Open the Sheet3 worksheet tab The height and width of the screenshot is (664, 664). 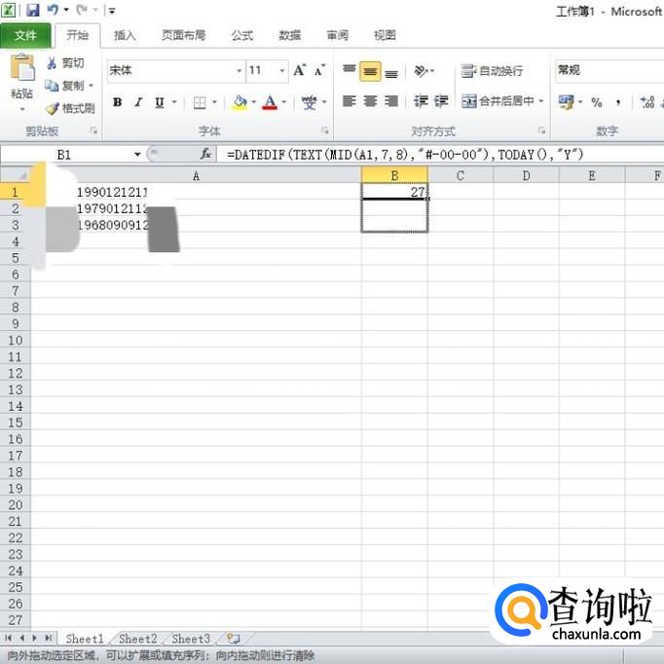pos(191,639)
